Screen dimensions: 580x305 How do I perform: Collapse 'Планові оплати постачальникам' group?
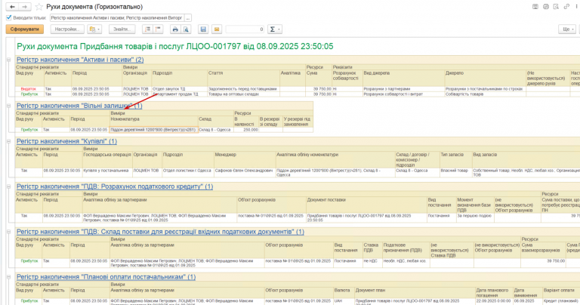(x=9, y=277)
